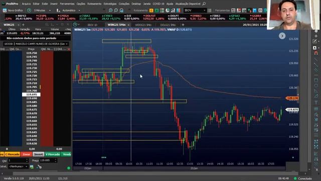Click the wrench configuration icon
This screenshot has height=181, width=321.
[39, 167]
